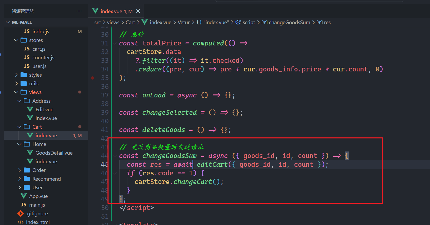Collapse the Address folder chevron
This screenshot has width=430, height=225.
pos(19,101)
